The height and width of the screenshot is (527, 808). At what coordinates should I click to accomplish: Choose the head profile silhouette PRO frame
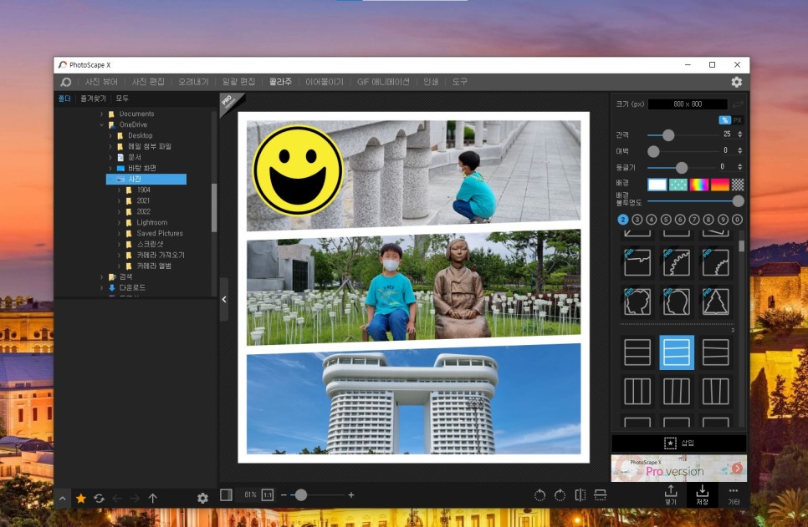677,302
